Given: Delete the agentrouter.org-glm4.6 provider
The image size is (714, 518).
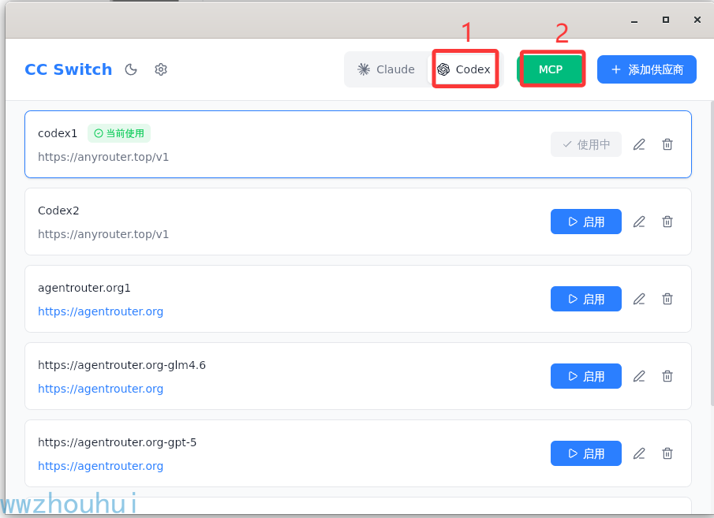Looking at the screenshot, I should click(667, 376).
